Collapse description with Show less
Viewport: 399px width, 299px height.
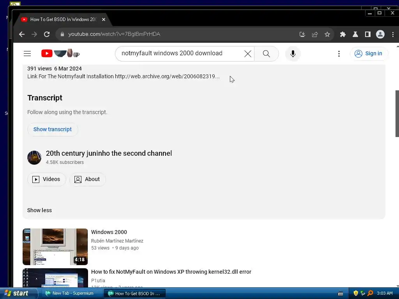pos(39,210)
